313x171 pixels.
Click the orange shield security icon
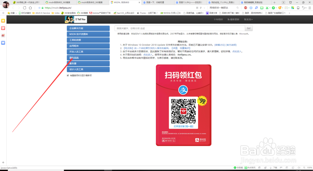(x=280, y=8)
